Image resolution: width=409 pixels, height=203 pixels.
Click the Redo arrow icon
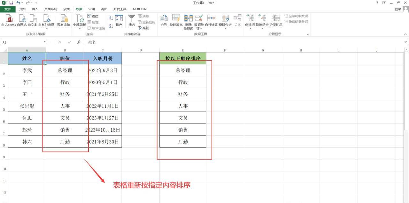pos(27,3)
